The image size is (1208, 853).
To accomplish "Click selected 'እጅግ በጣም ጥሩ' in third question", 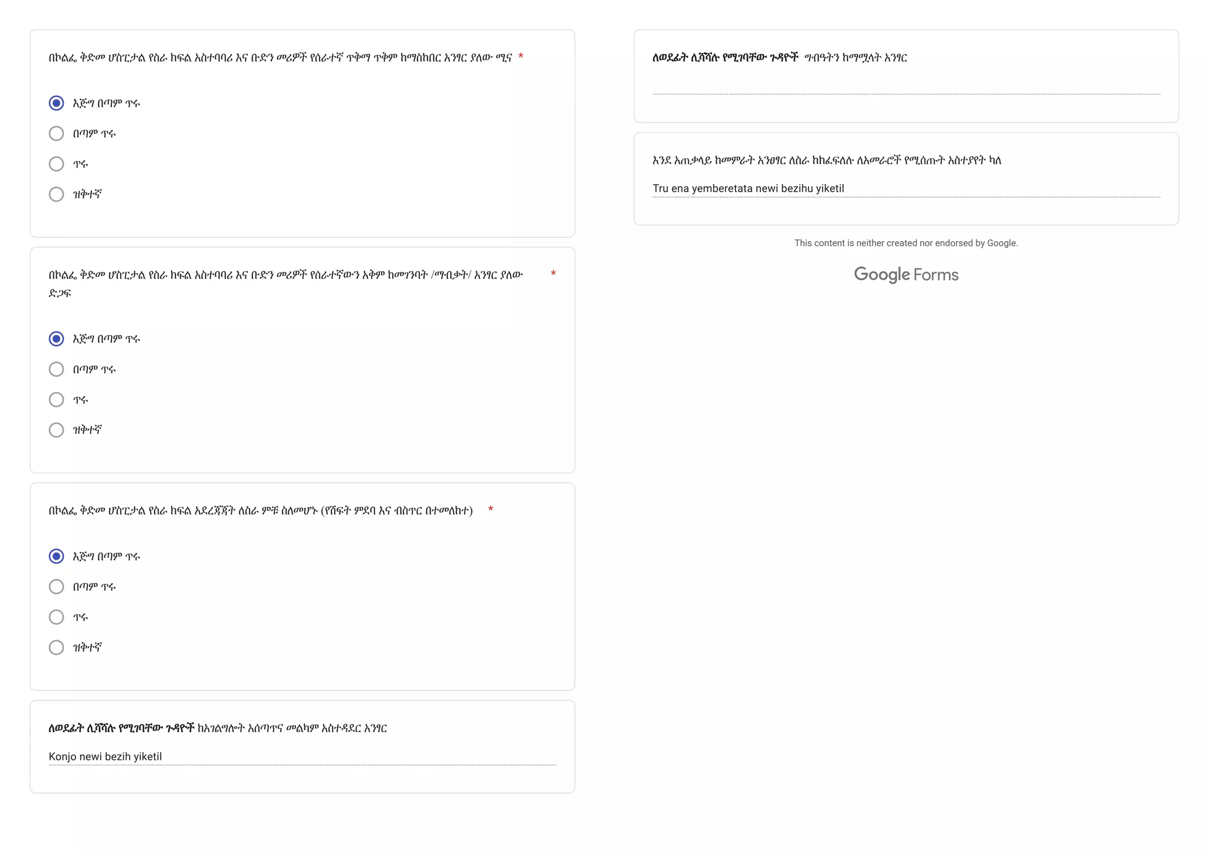I will click(56, 556).
